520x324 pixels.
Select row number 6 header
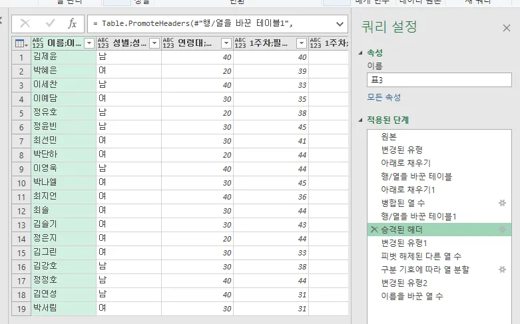tap(21, 127)
